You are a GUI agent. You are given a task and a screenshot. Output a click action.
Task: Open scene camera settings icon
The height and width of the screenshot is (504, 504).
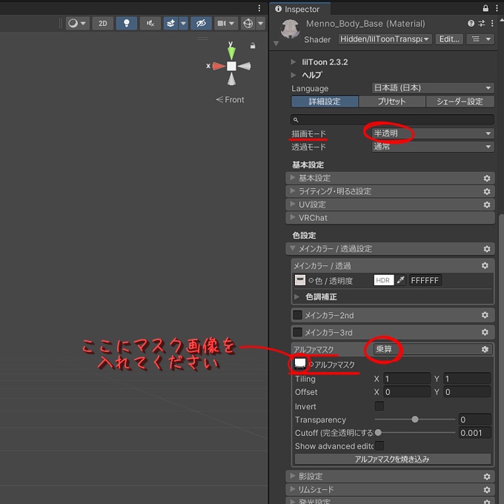(226, 23)
